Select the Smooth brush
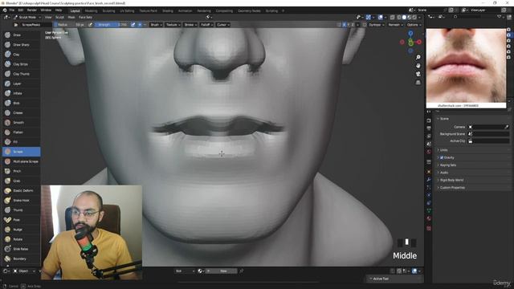The width and height of the screenshot is (514, 289). (x=22, y=123)
